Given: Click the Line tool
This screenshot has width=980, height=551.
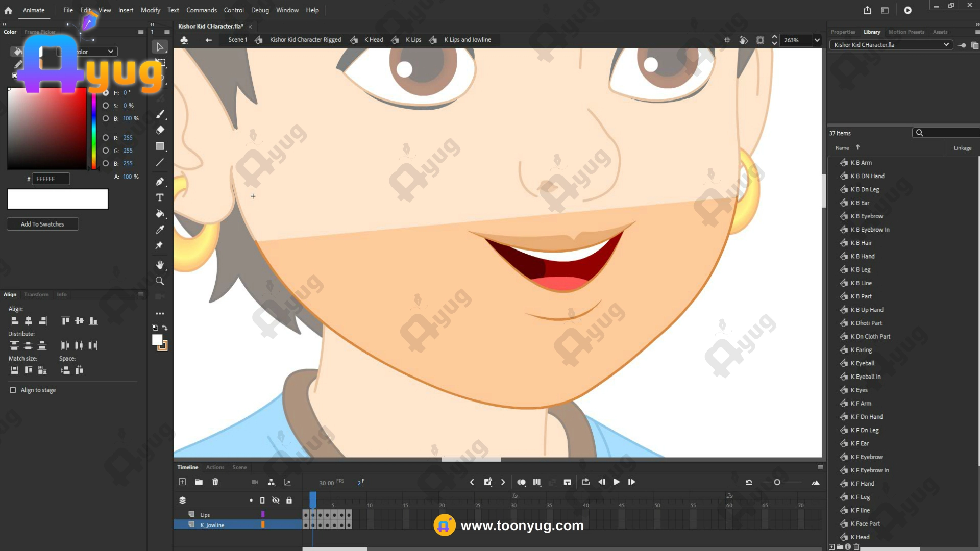Looking at the screenshot, I should pos(160,162).
